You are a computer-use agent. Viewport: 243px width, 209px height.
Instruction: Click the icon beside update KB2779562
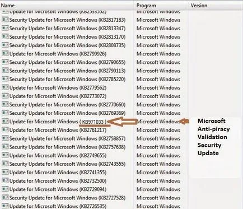point(5,87)
